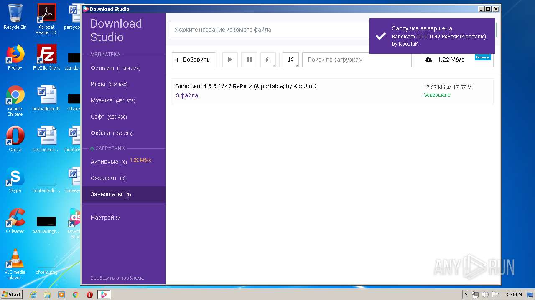Click the 17.57 Мб size text
The height and width of the screenshot is (300, 535).
[449, 87]
